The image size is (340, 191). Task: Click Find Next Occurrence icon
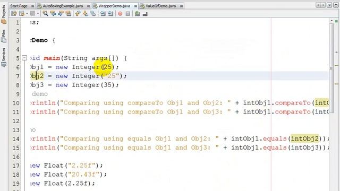pos(61,14)
